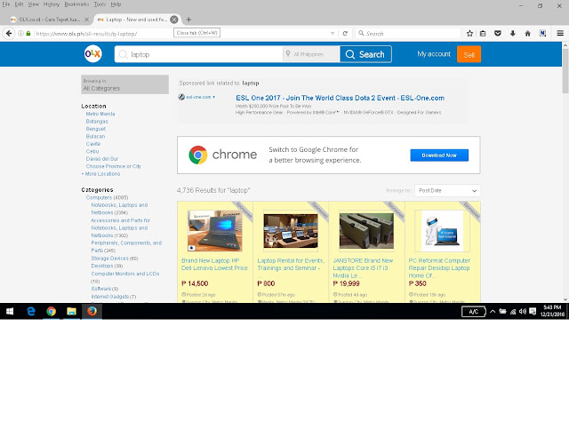Viewport: 569px width, 422px height.
Task: Open Computers category link
Action: click(x=99, y=197)
